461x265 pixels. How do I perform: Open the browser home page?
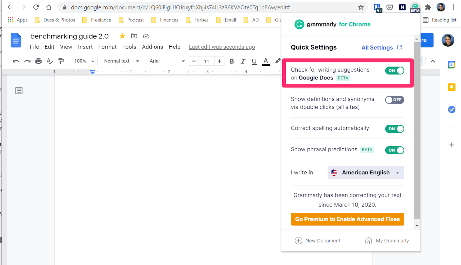pos(49,7)
